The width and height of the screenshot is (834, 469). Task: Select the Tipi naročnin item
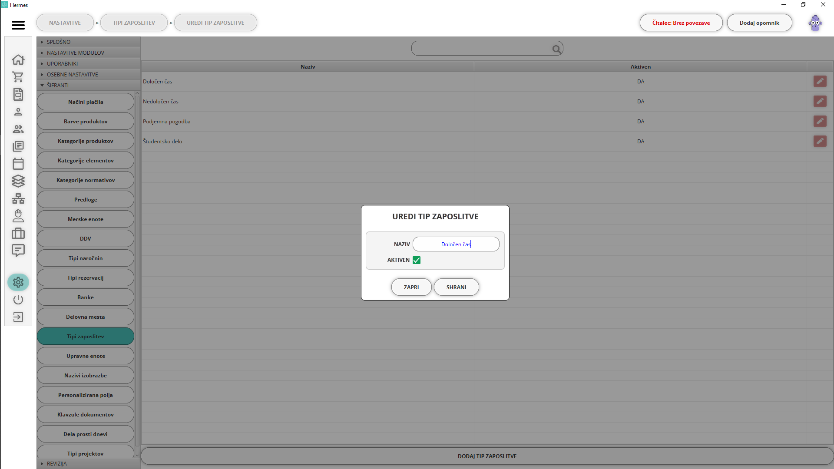(86, 258)
